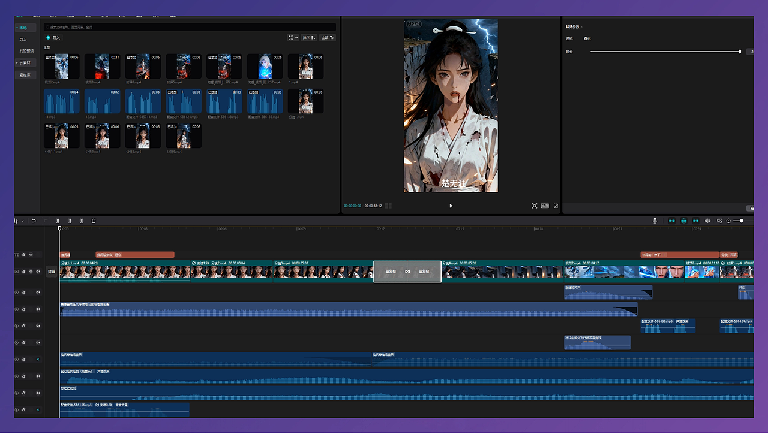Enter fullscreen preview mode
The width and height of the screenshot is (768, 434).
tap(556, 206)
